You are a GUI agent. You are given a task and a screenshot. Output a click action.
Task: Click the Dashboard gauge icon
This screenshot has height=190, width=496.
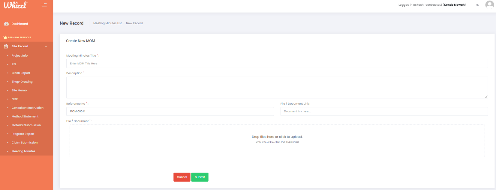6,24
